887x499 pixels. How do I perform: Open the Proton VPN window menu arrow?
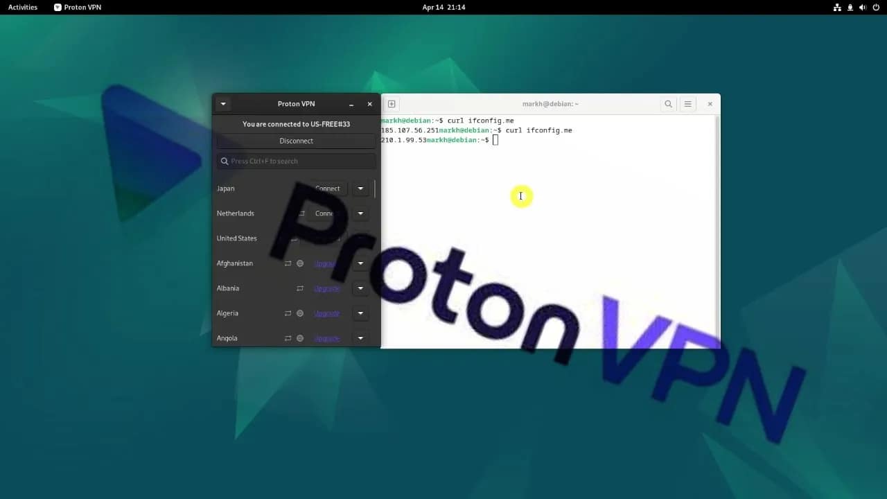point(223,104)
